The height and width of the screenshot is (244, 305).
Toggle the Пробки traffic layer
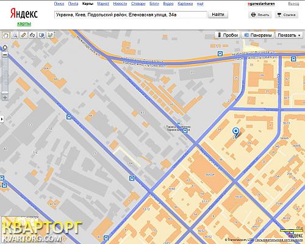(x=228, y=35)
